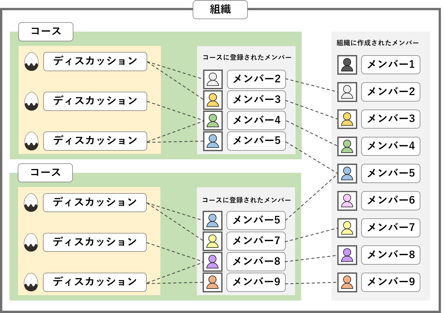445x313 pixels.
Task: Select white メンバー2 avatar in upper course
Action: [x=213, y=79]
